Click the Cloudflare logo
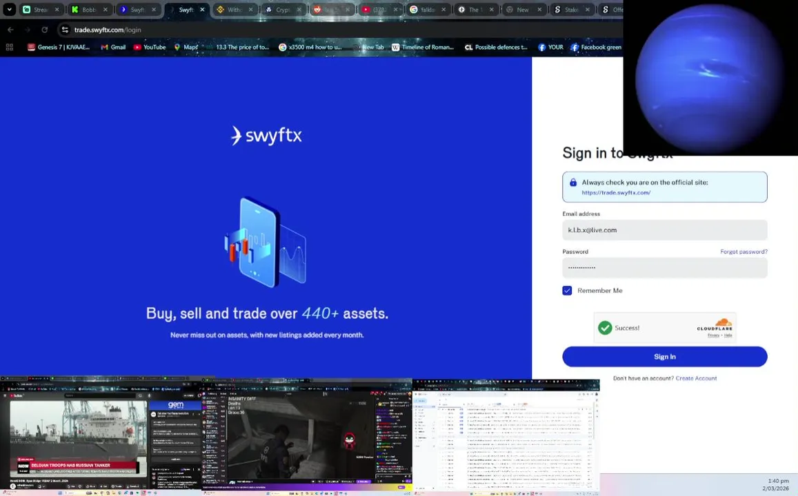 (715, 324)
